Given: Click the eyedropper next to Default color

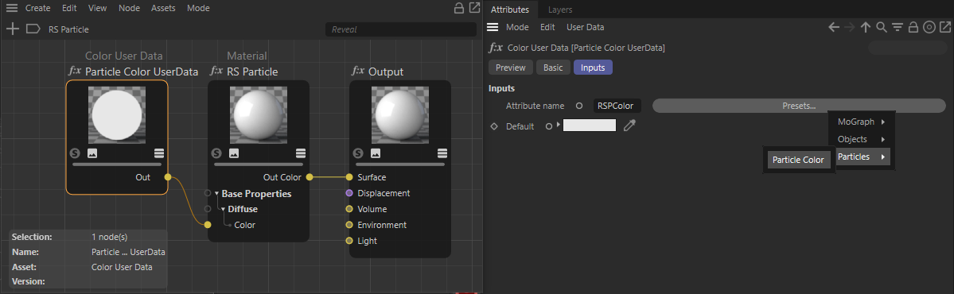Looking at the screenshot, I should (x=630, y=126).
